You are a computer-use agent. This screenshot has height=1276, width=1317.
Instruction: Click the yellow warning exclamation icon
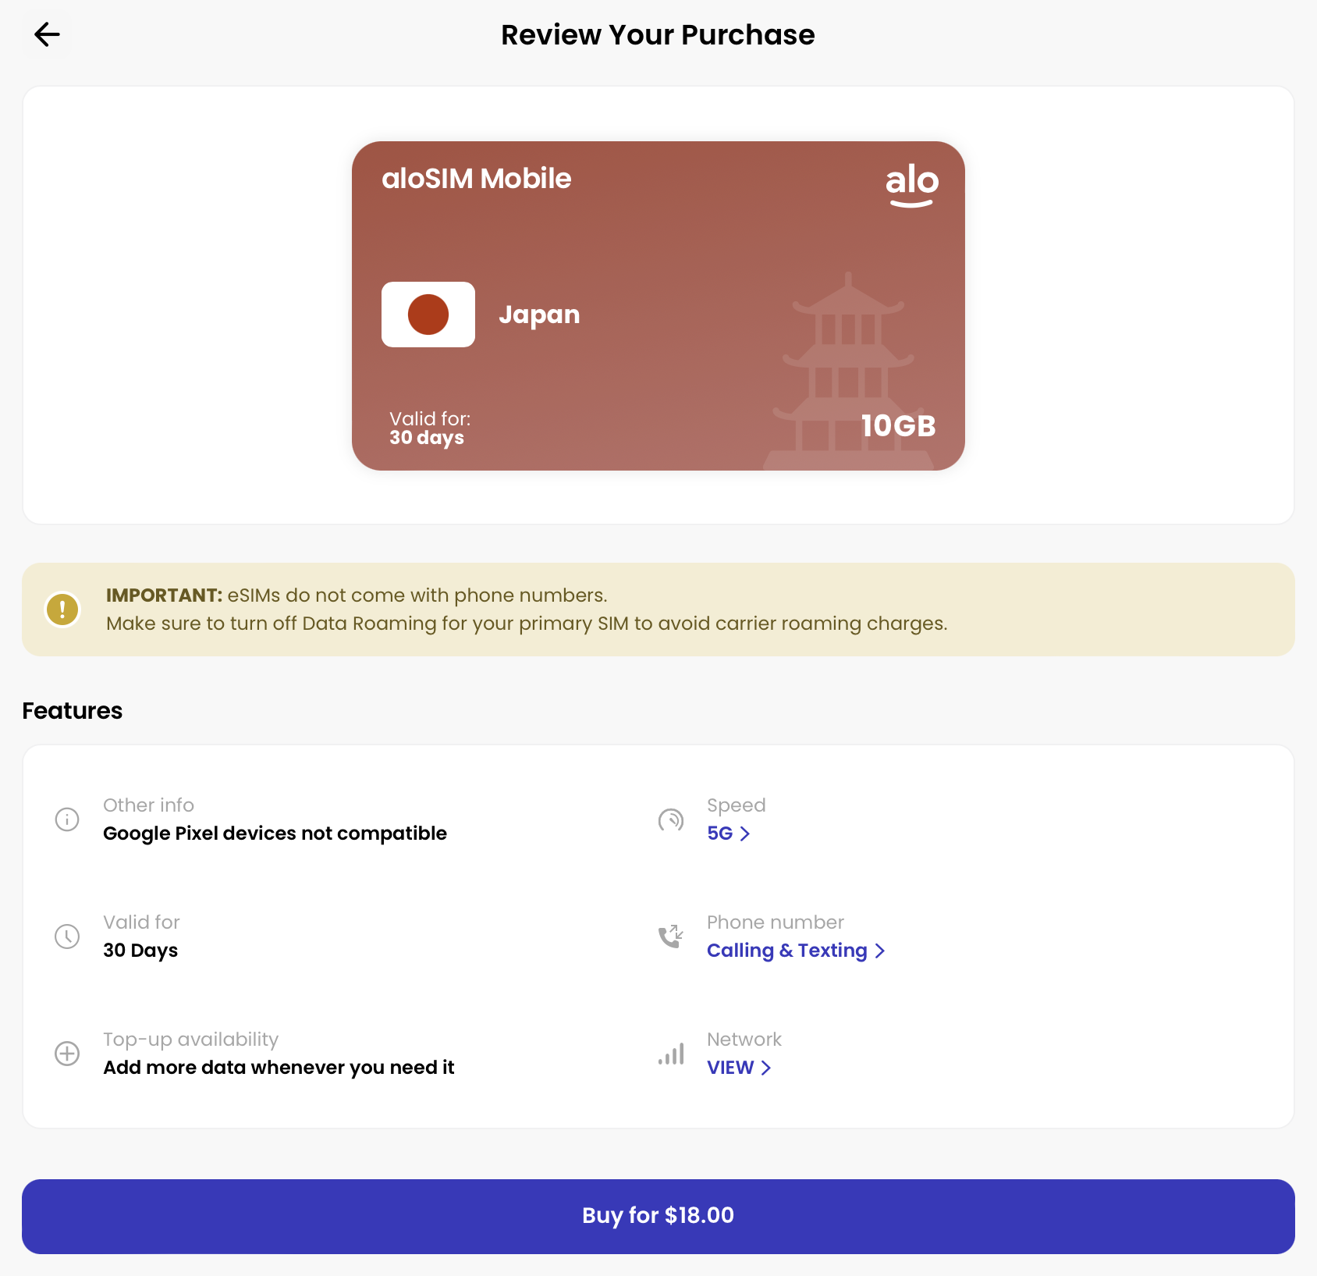(x=62, y=609)
